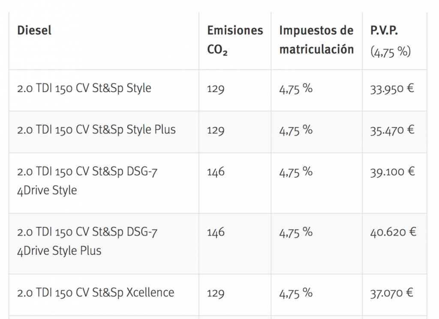Click the 4,75 % tax for Xcellence

(x=296, y=293)
